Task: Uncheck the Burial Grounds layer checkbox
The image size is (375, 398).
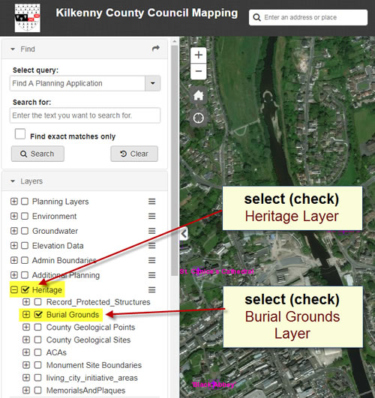Action: [x=38, y=315]
